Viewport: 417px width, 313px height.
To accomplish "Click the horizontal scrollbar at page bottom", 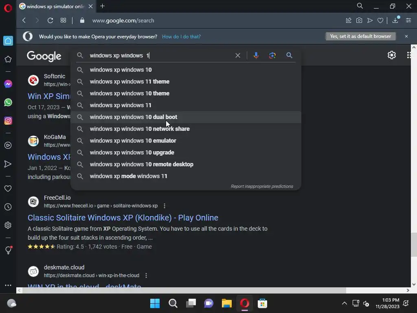I will coord(184,290).
